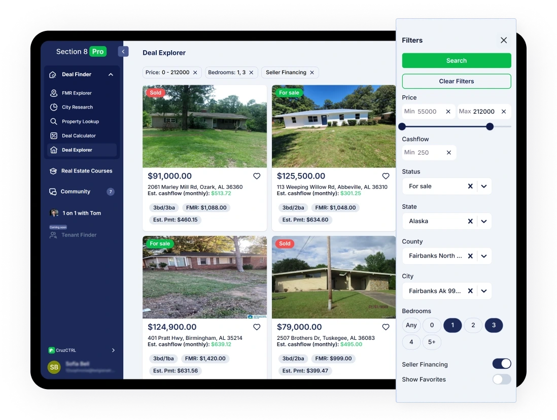Open the Community chat icon
This screenshot has width=557, height=420.
[x=53, y=191]
